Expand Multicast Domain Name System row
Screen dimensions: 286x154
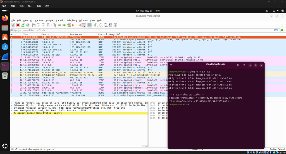12,113
